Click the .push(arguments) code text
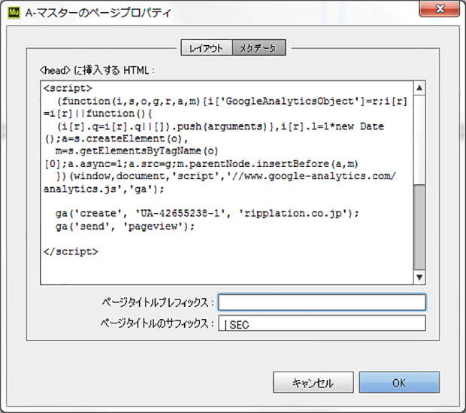 click(219, 126)
